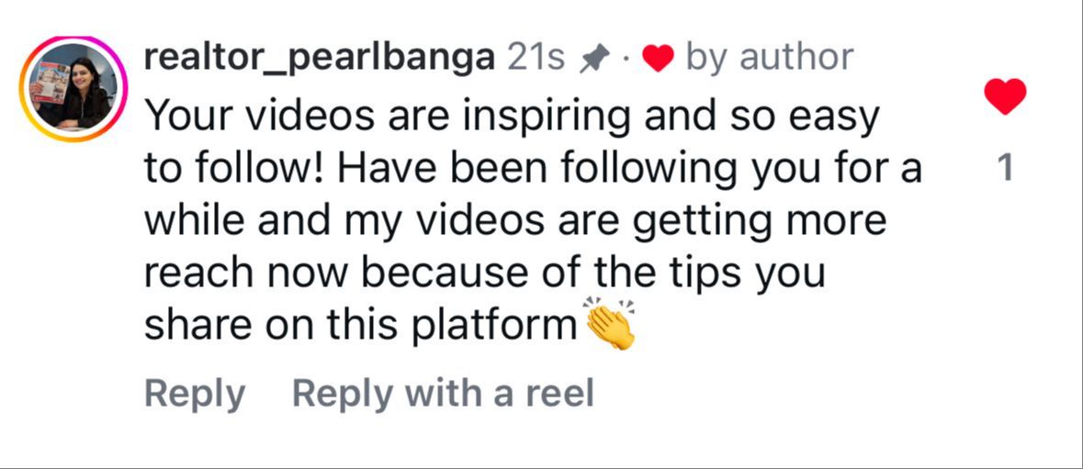Click the small heart beside "by author"

(658, 60)
